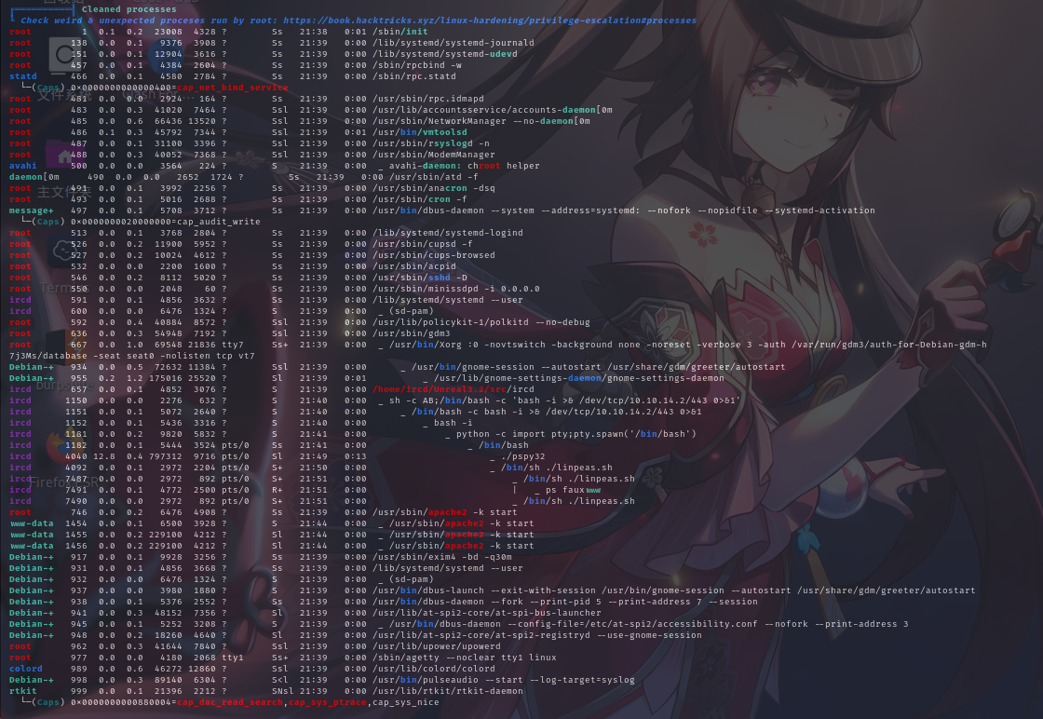Click the root '/usr/sbin/apache2 -k start' line
The width and height of the screenshot is (1043, 719).
tap(445, 513)
